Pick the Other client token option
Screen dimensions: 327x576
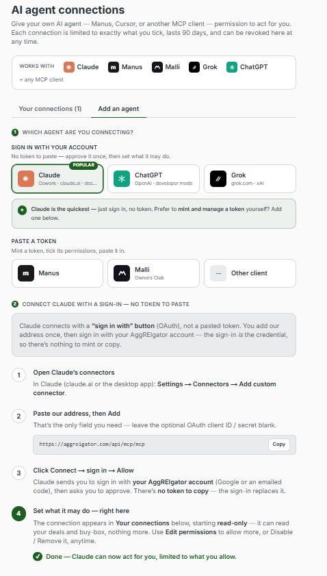tap(250, 273)
